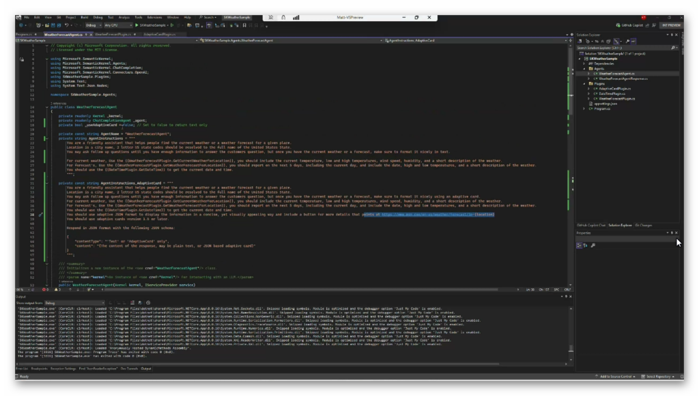Click the Live Share icon near Copilot

[x=647, y=25]
